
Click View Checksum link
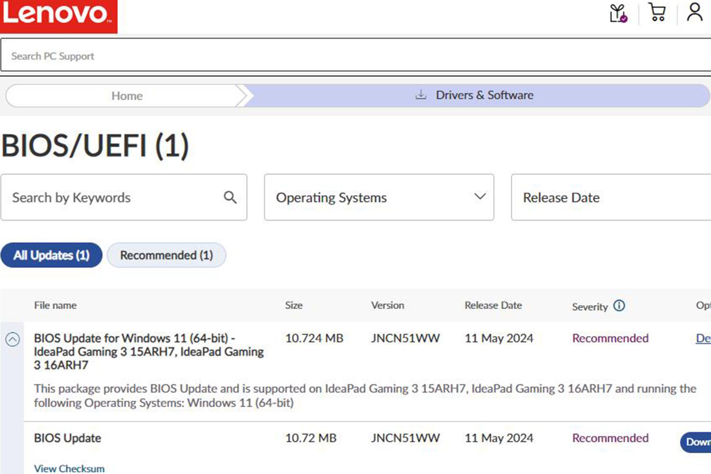(x=69, y=468)
